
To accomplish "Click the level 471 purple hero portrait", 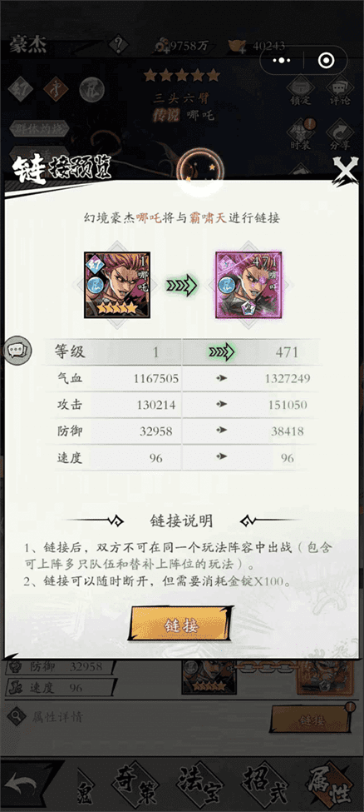I will click(248, 284).
